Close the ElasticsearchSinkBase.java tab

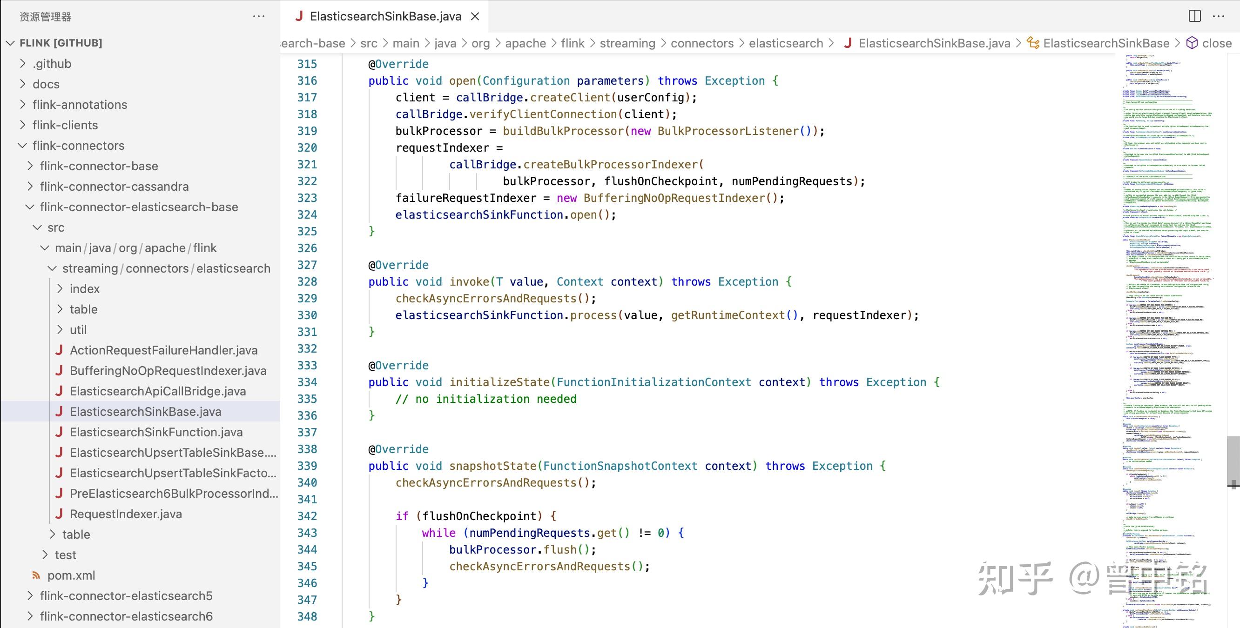coord(475,16)
